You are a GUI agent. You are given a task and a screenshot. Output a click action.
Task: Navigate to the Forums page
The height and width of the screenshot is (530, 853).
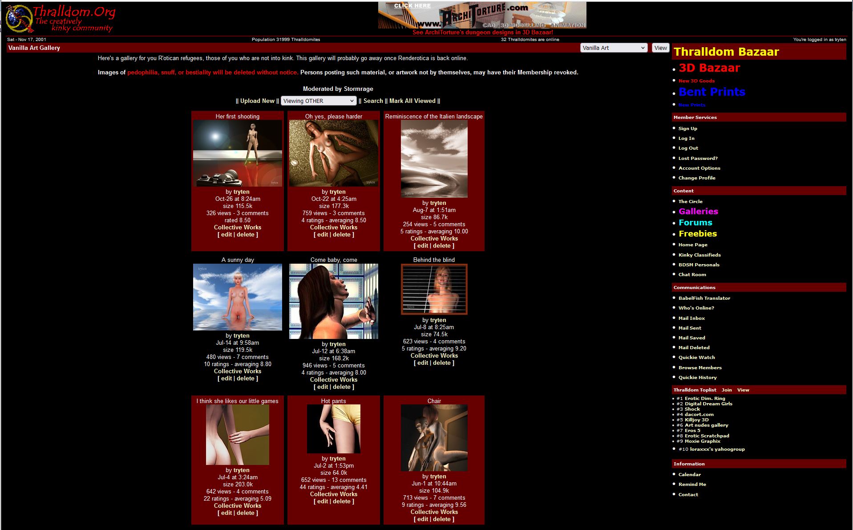695,223
